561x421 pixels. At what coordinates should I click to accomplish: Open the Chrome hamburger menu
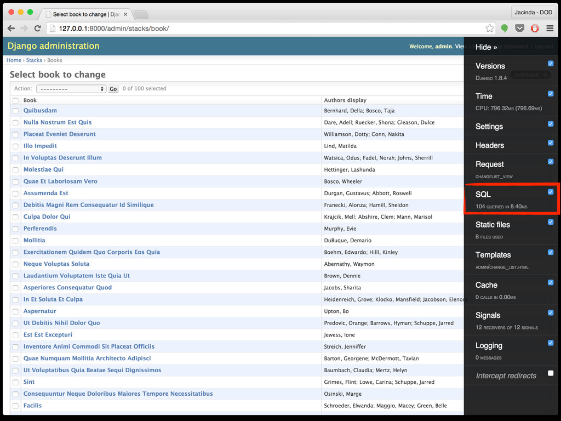click(550, 29)
